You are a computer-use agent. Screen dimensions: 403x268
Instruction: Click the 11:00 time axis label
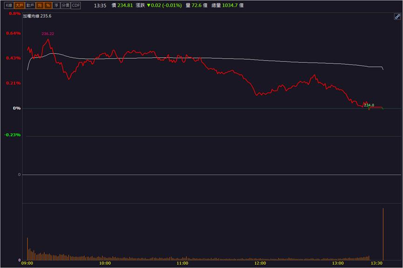click(x=183, y=263)
